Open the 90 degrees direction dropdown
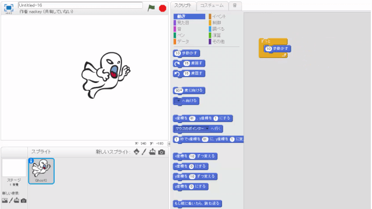This screenshot has width=372, height=209. tap(181, 91)
